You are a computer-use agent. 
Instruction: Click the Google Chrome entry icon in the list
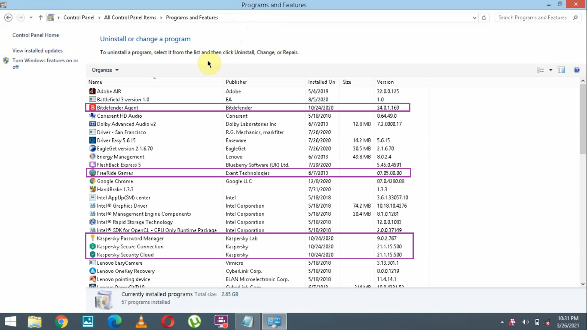coord(92,181)
